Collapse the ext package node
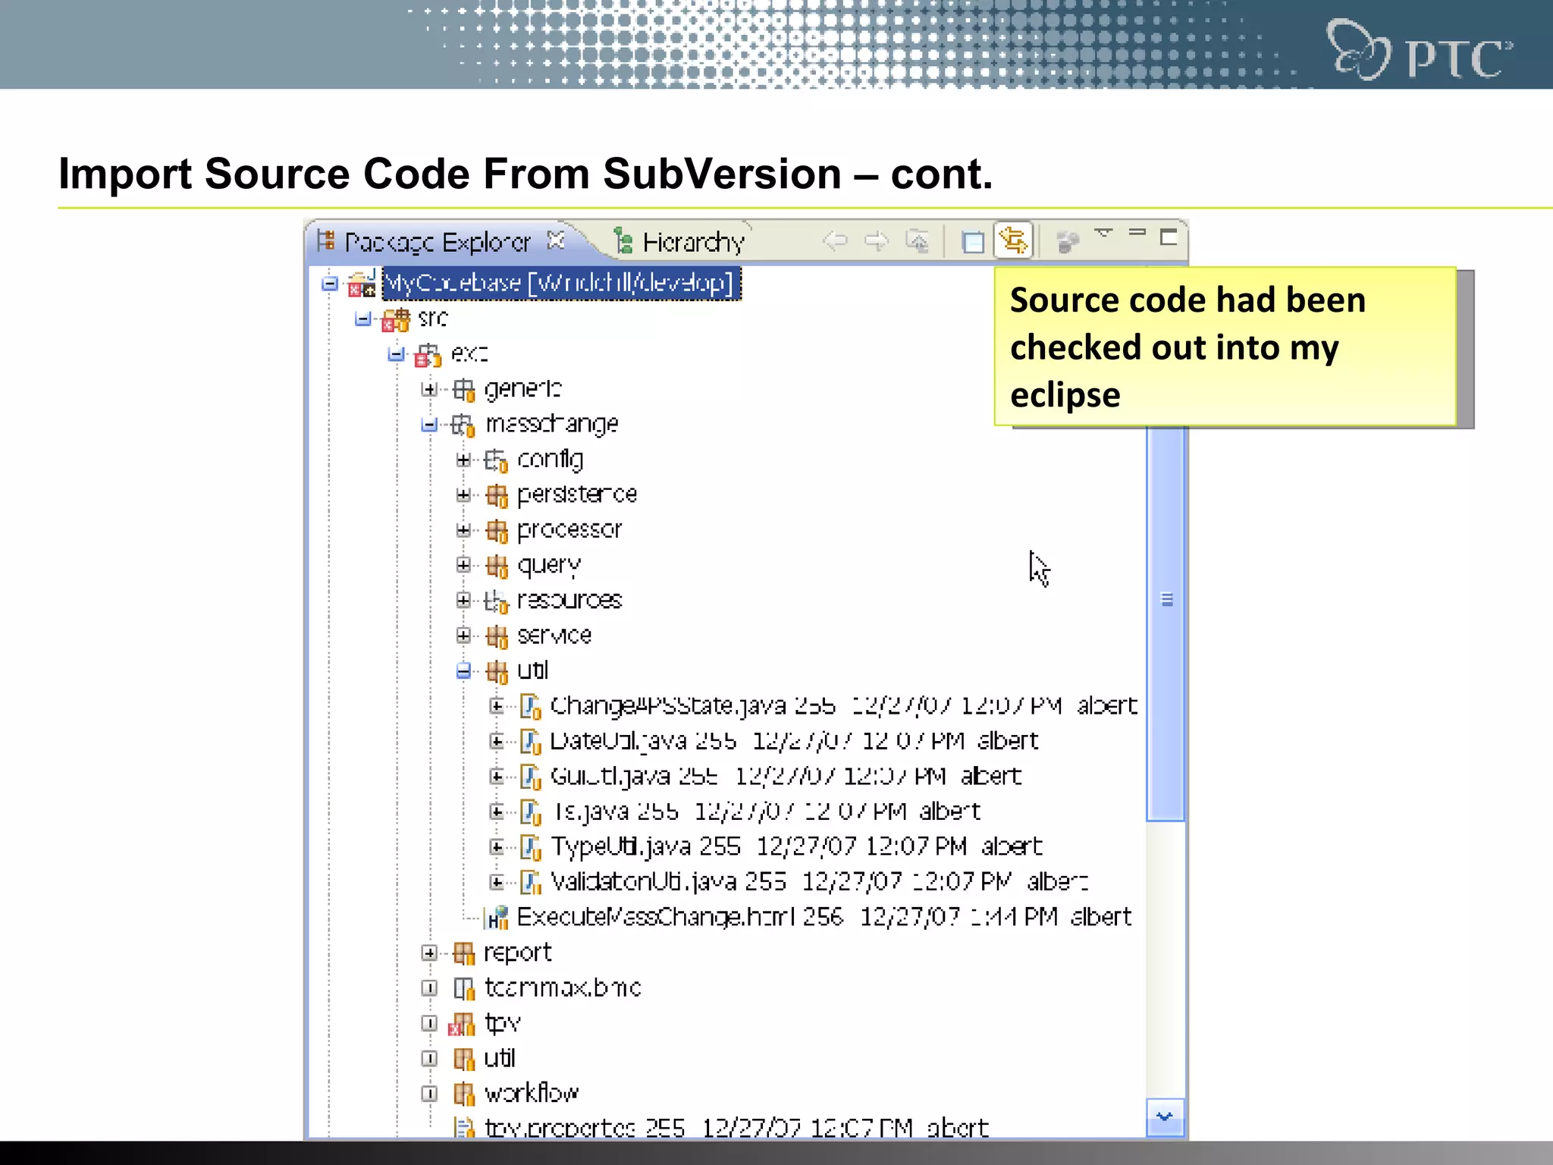The image size is (1553, 1165). click(x=396, y=353)
